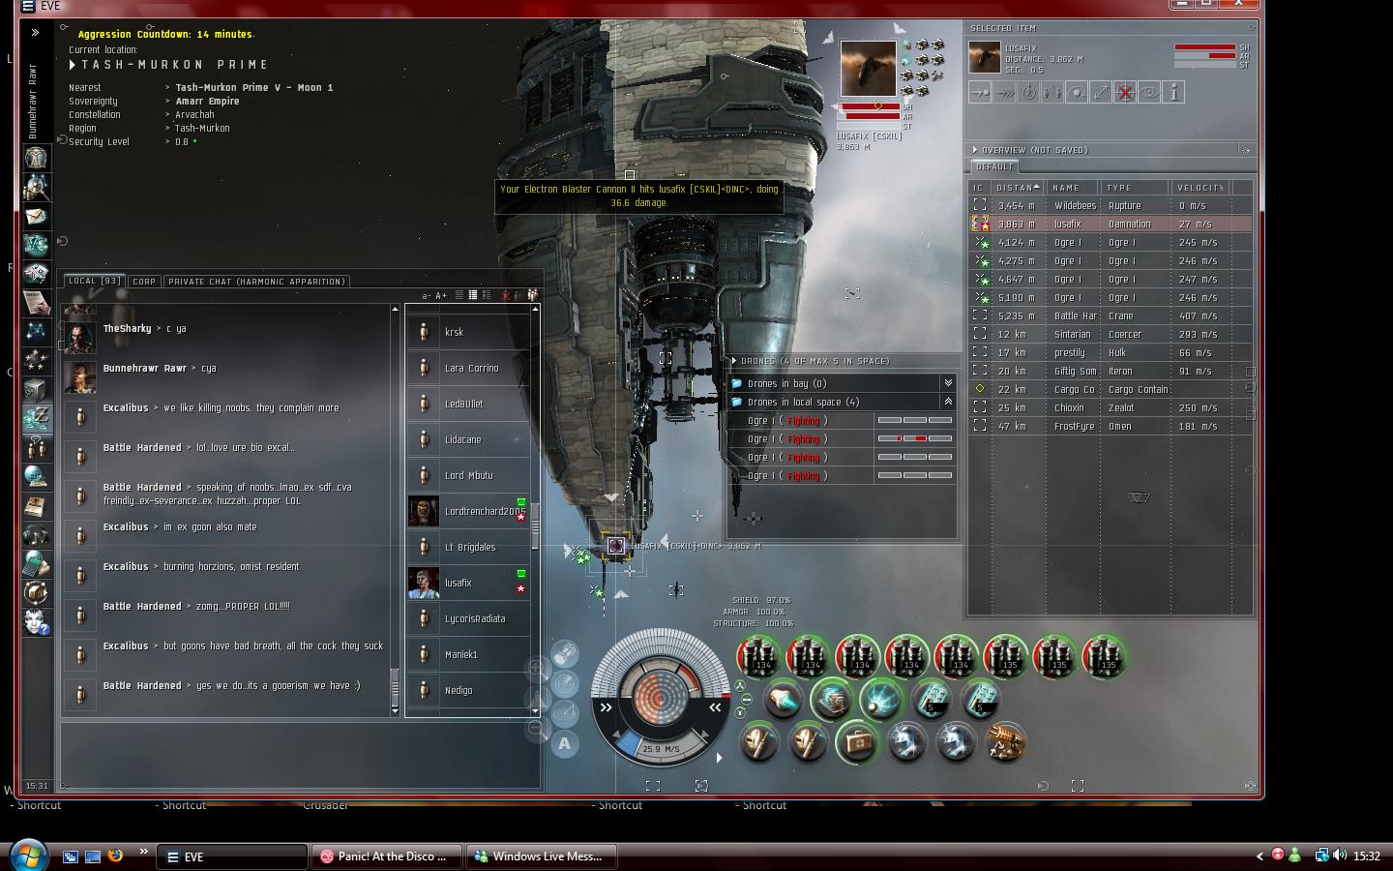Sort overview by the Velocity column header
This screenshot has height=871, width=1393.
pos(1200,188)
